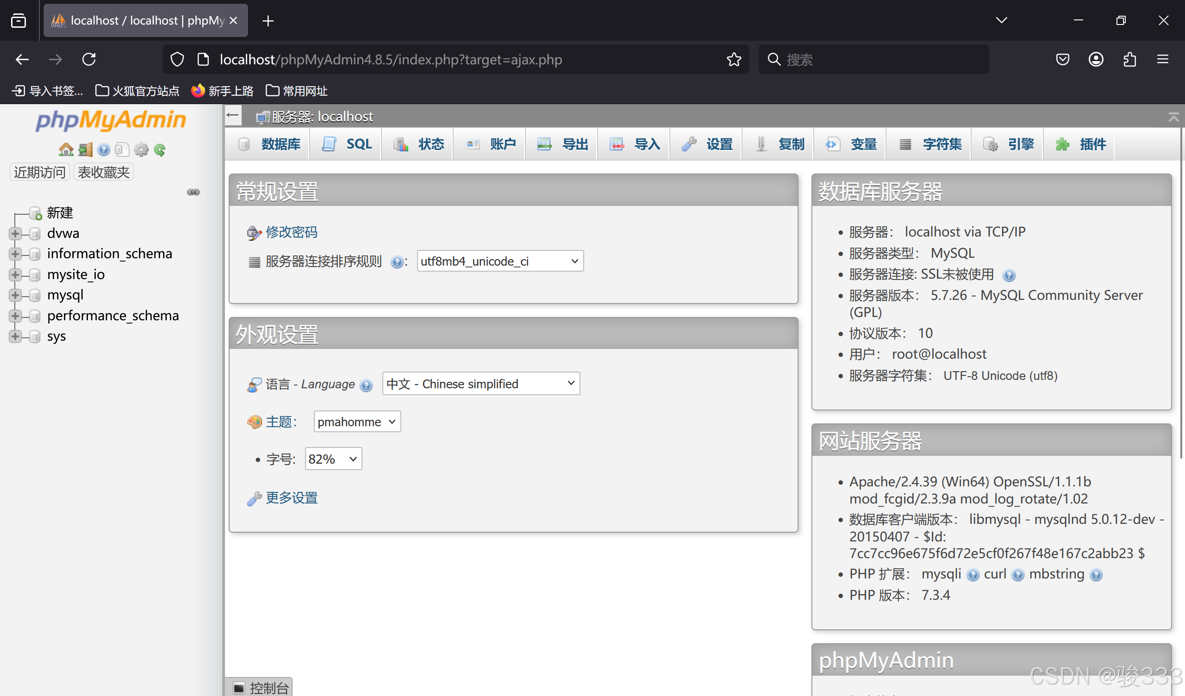Open the 复制 replication tab
Image resolution: width=1185 pixels, height=696 pixels.
click(x=779, y=144)
